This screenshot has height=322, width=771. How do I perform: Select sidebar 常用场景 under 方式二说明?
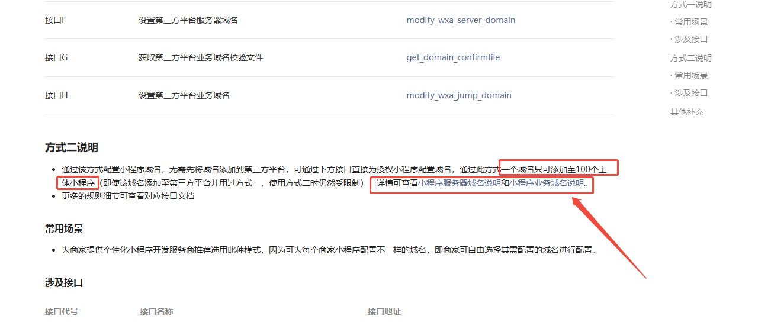[689, 75]
